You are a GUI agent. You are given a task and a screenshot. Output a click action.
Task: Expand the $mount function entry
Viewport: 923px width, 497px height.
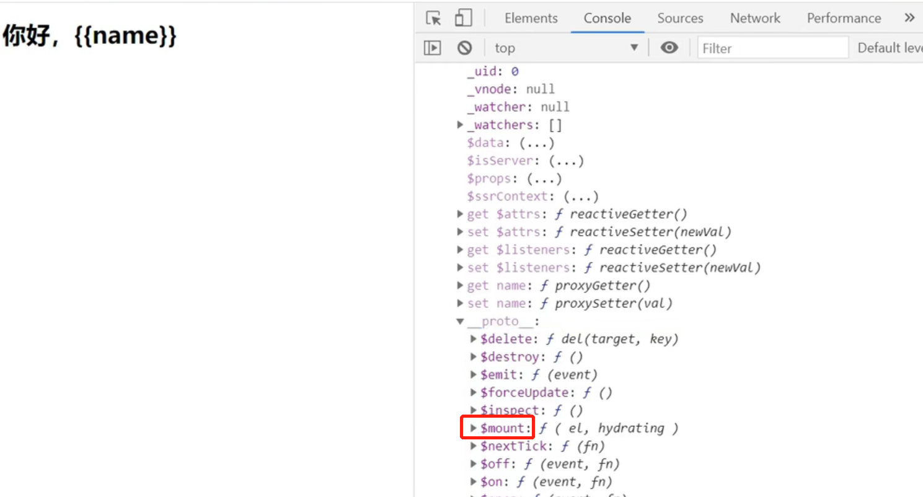tap(474, 428)
